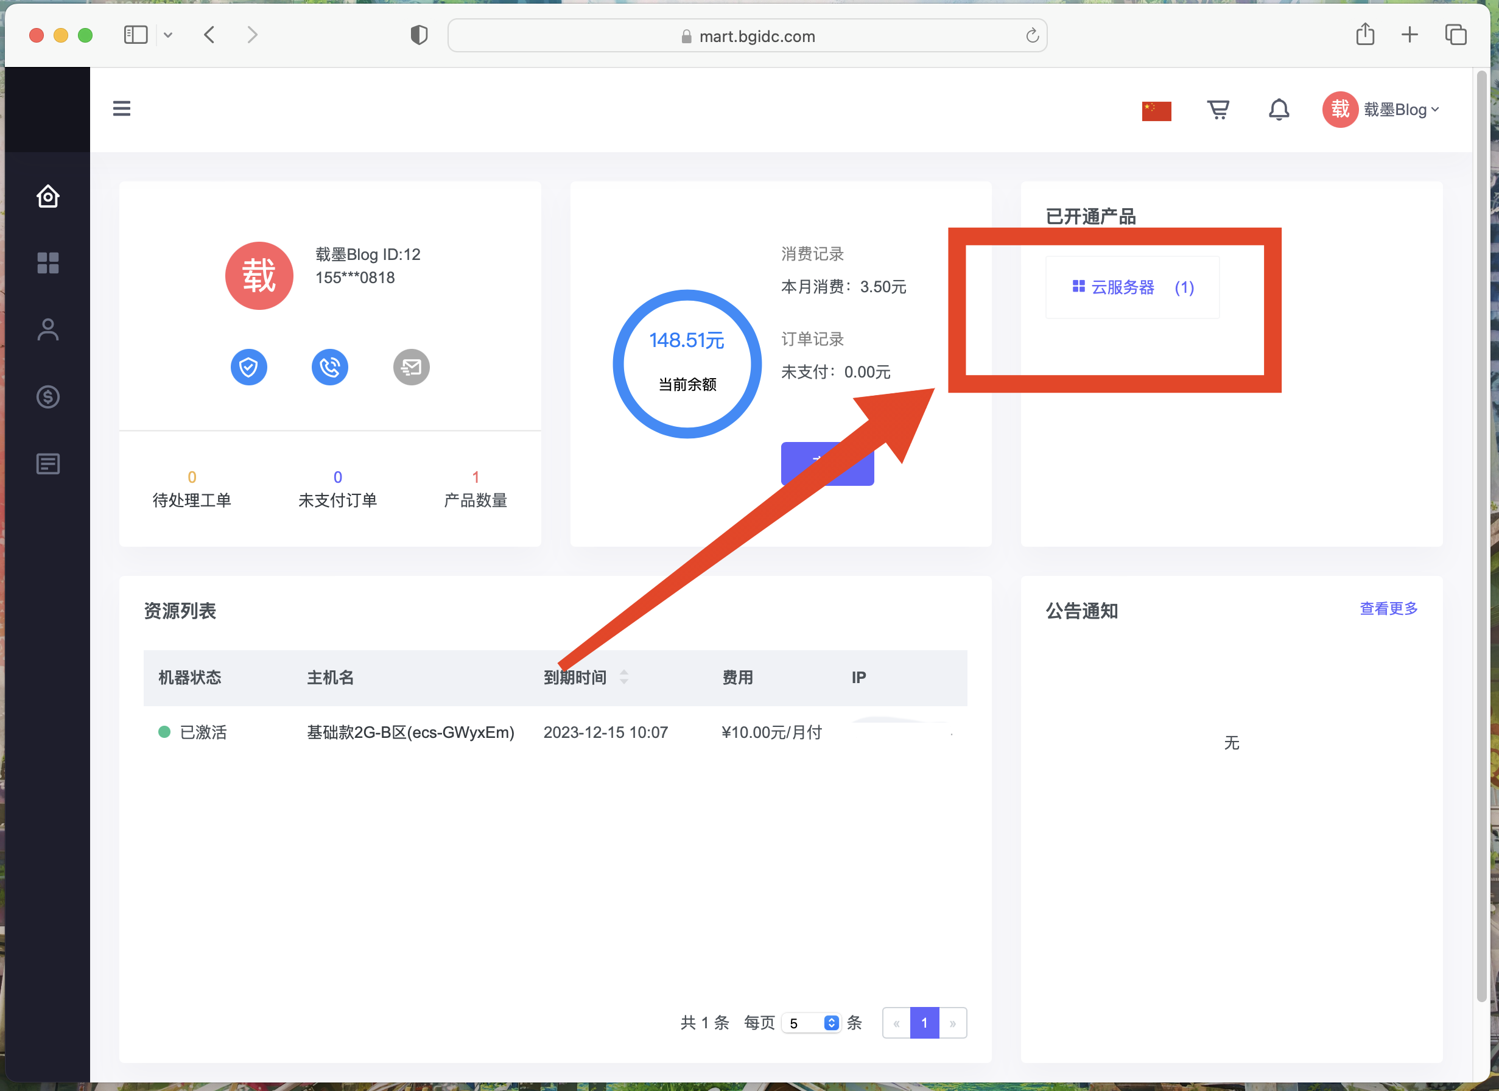This screenshot has height=1091, width=1499.
Task: Click email contact icon
Action: tap(411, 365)
